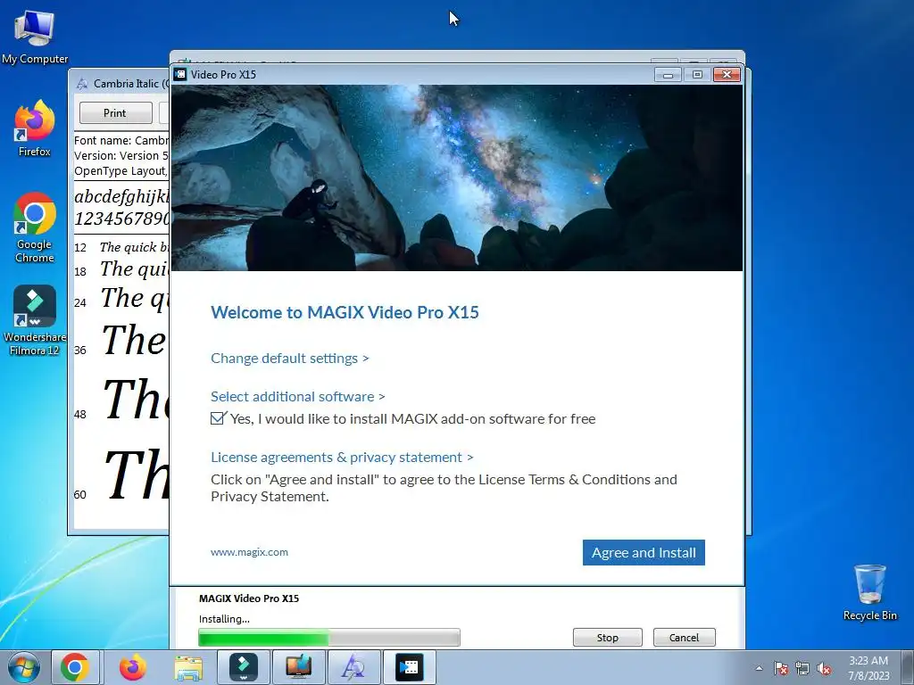Click the Cambria Italic font window icon

click(x=82, y=84)
